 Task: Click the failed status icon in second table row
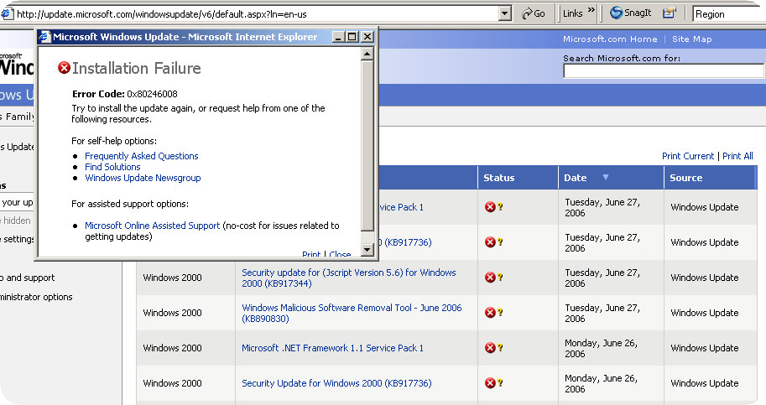point(490,242)
